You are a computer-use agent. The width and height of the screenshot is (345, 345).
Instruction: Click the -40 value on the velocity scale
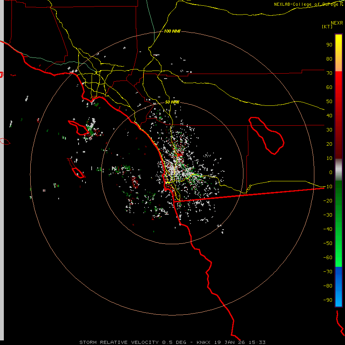328,229
